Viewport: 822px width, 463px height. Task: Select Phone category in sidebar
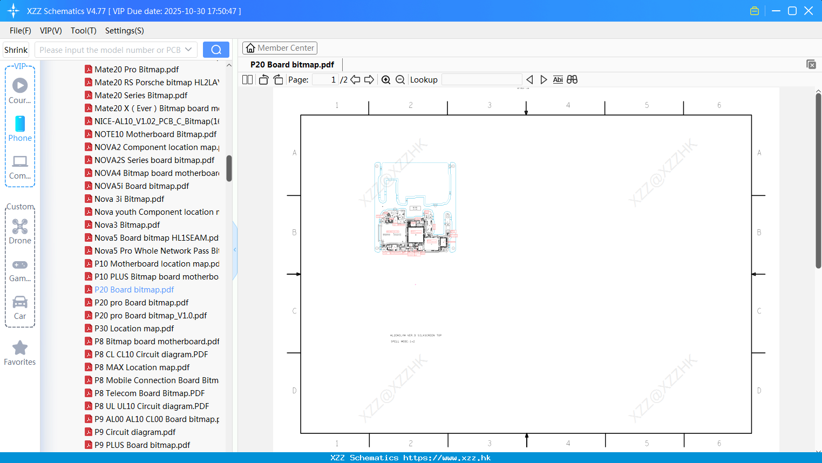coord(20,128)
